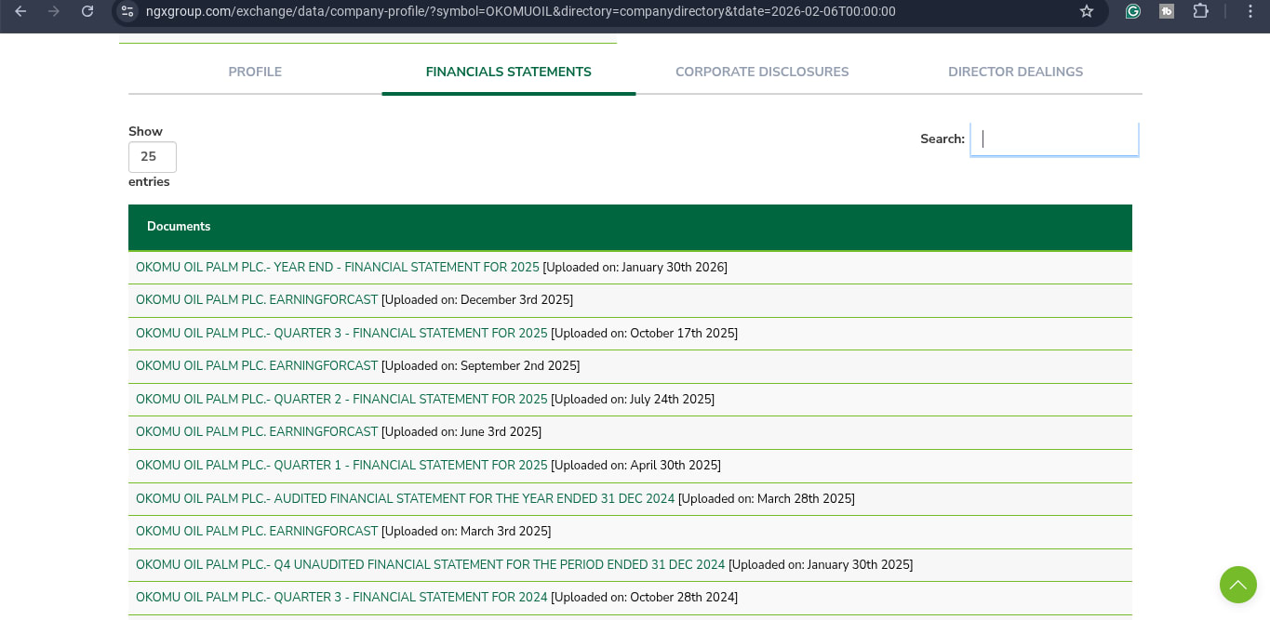Image resolution: width=1270 pixels, height=620 pixels.
Task: Click the ngxgroup.com address bar URL
Action: coord(521,11)
